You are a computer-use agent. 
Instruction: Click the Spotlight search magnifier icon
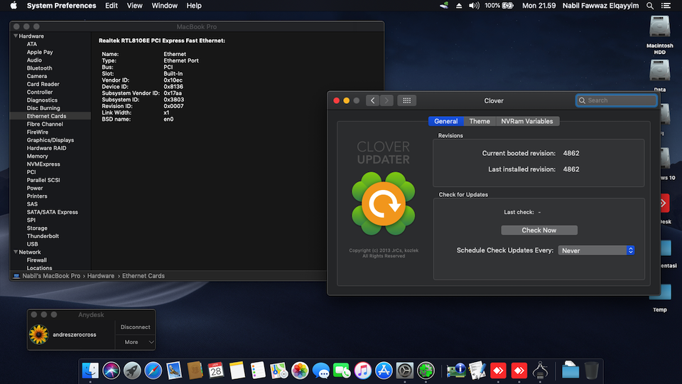click(651, 6)
